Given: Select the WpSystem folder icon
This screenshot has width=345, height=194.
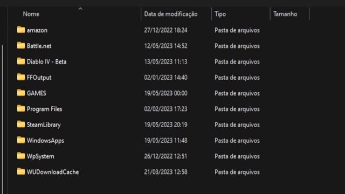Looking at the screenshot, I should (21, 156).
